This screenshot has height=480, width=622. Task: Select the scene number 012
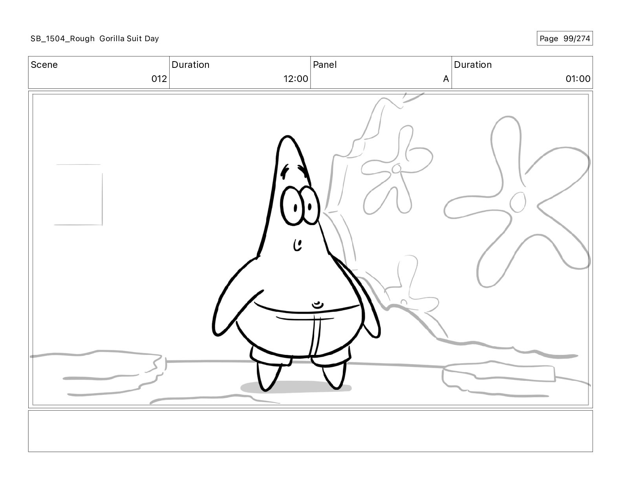(x=159, y=79)
